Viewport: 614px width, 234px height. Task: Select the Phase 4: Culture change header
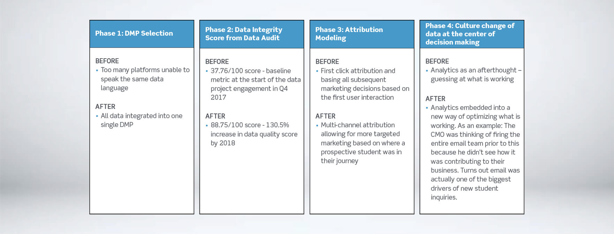[470, 34]
